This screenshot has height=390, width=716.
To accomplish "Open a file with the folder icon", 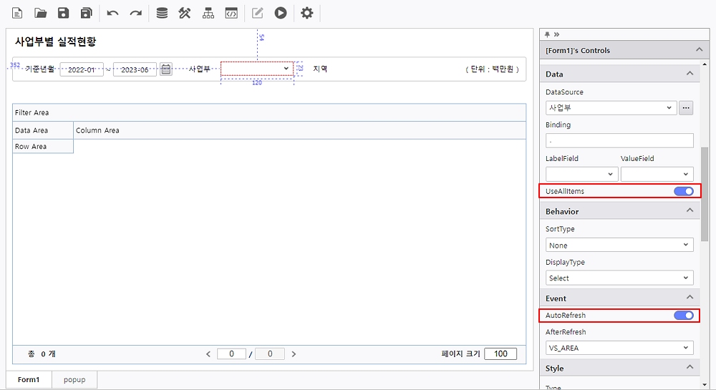I will [40, 13].
